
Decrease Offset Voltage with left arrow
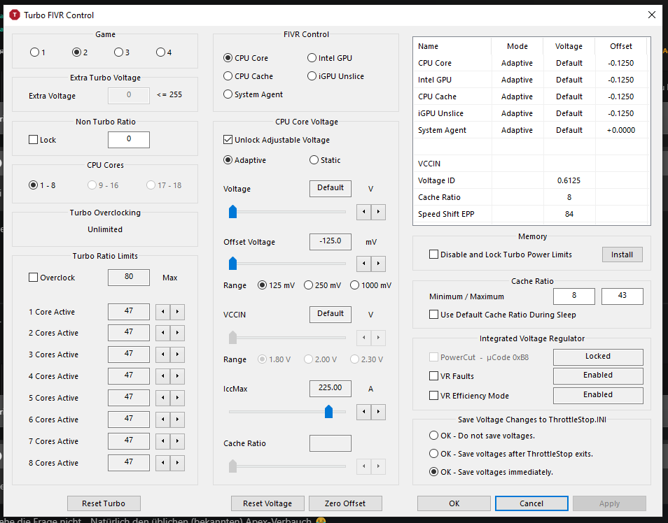point(364,264)
